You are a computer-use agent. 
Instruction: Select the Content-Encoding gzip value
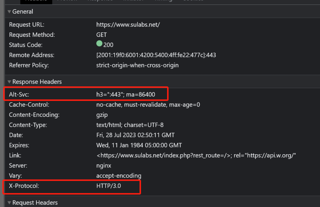pos(102,115)
